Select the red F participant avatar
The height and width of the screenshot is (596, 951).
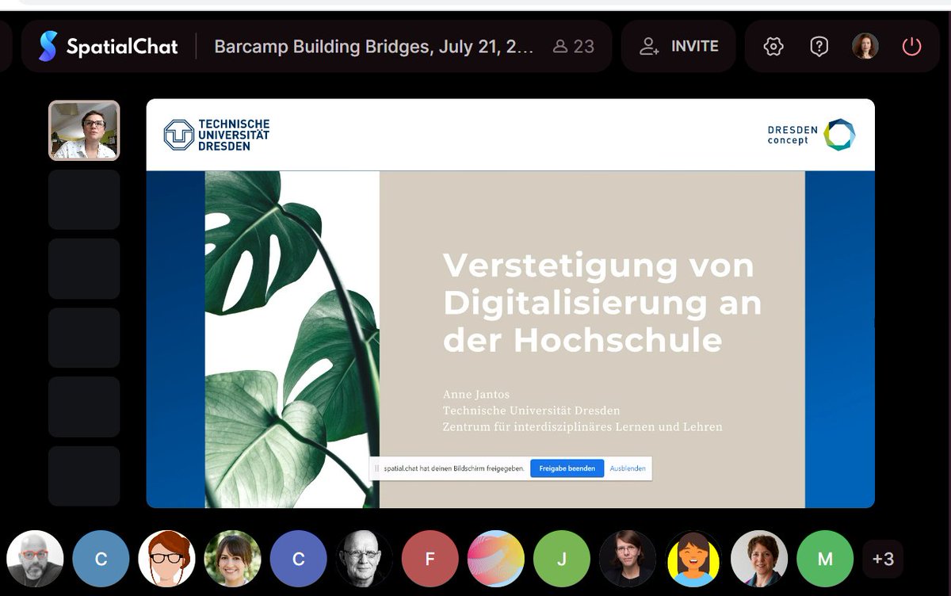(430, 559)
